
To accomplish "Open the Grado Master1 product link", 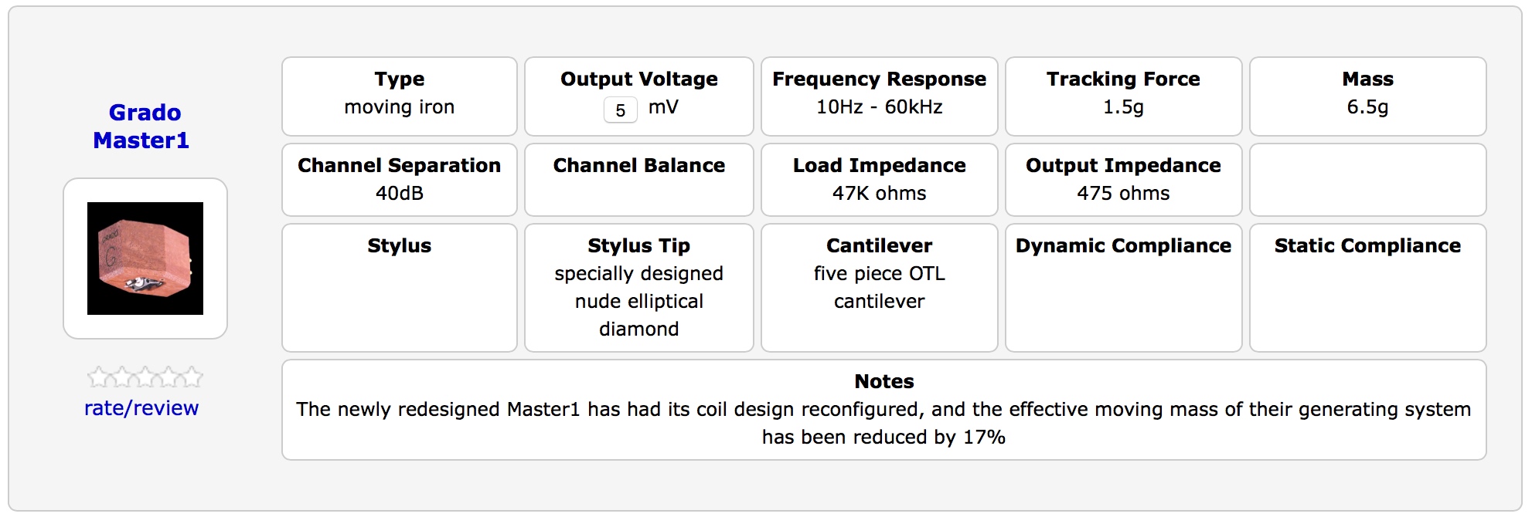I will (142, 127).
